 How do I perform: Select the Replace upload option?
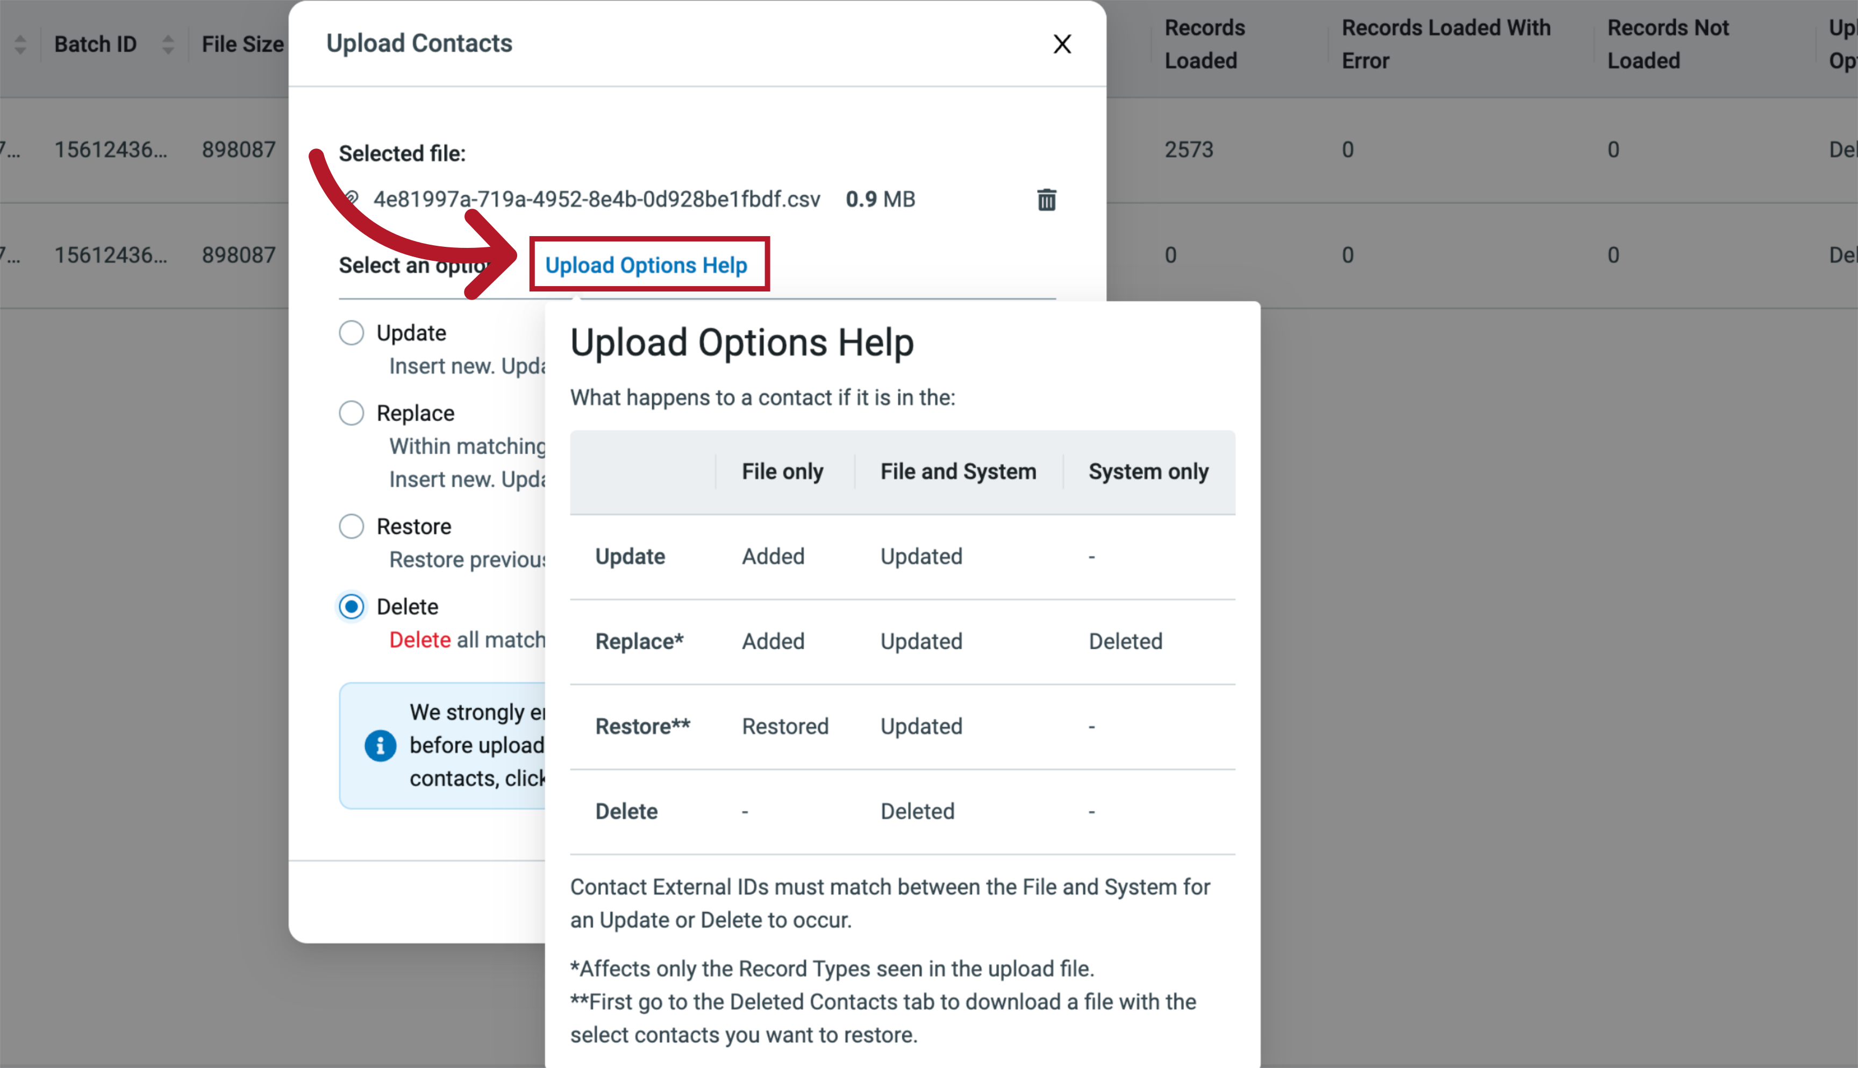pos(351,413)
